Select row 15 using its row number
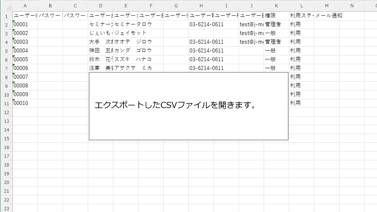This screenshot has height=212, width=377. (6, 138)
